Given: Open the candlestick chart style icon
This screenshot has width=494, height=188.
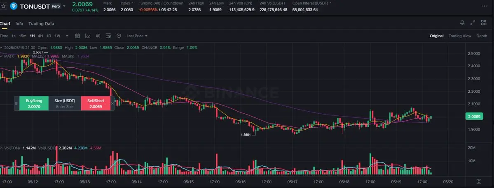Looking at the screenshot, I should (98, 36).
